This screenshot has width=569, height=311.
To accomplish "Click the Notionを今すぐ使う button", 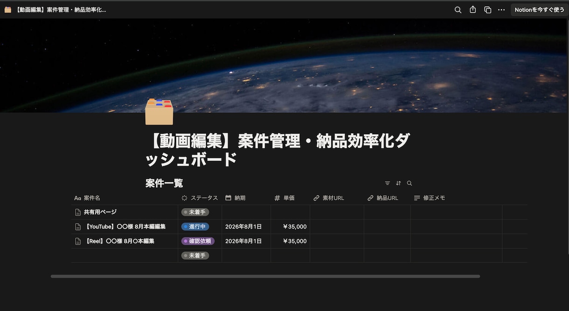I will [540, 10].
